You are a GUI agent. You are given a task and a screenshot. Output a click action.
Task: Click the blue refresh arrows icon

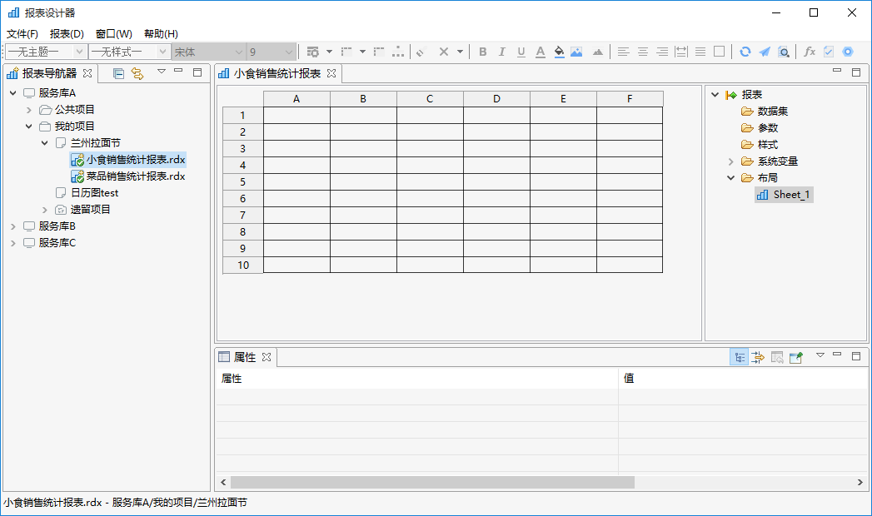pyautogui.click(x=745, y=52)
